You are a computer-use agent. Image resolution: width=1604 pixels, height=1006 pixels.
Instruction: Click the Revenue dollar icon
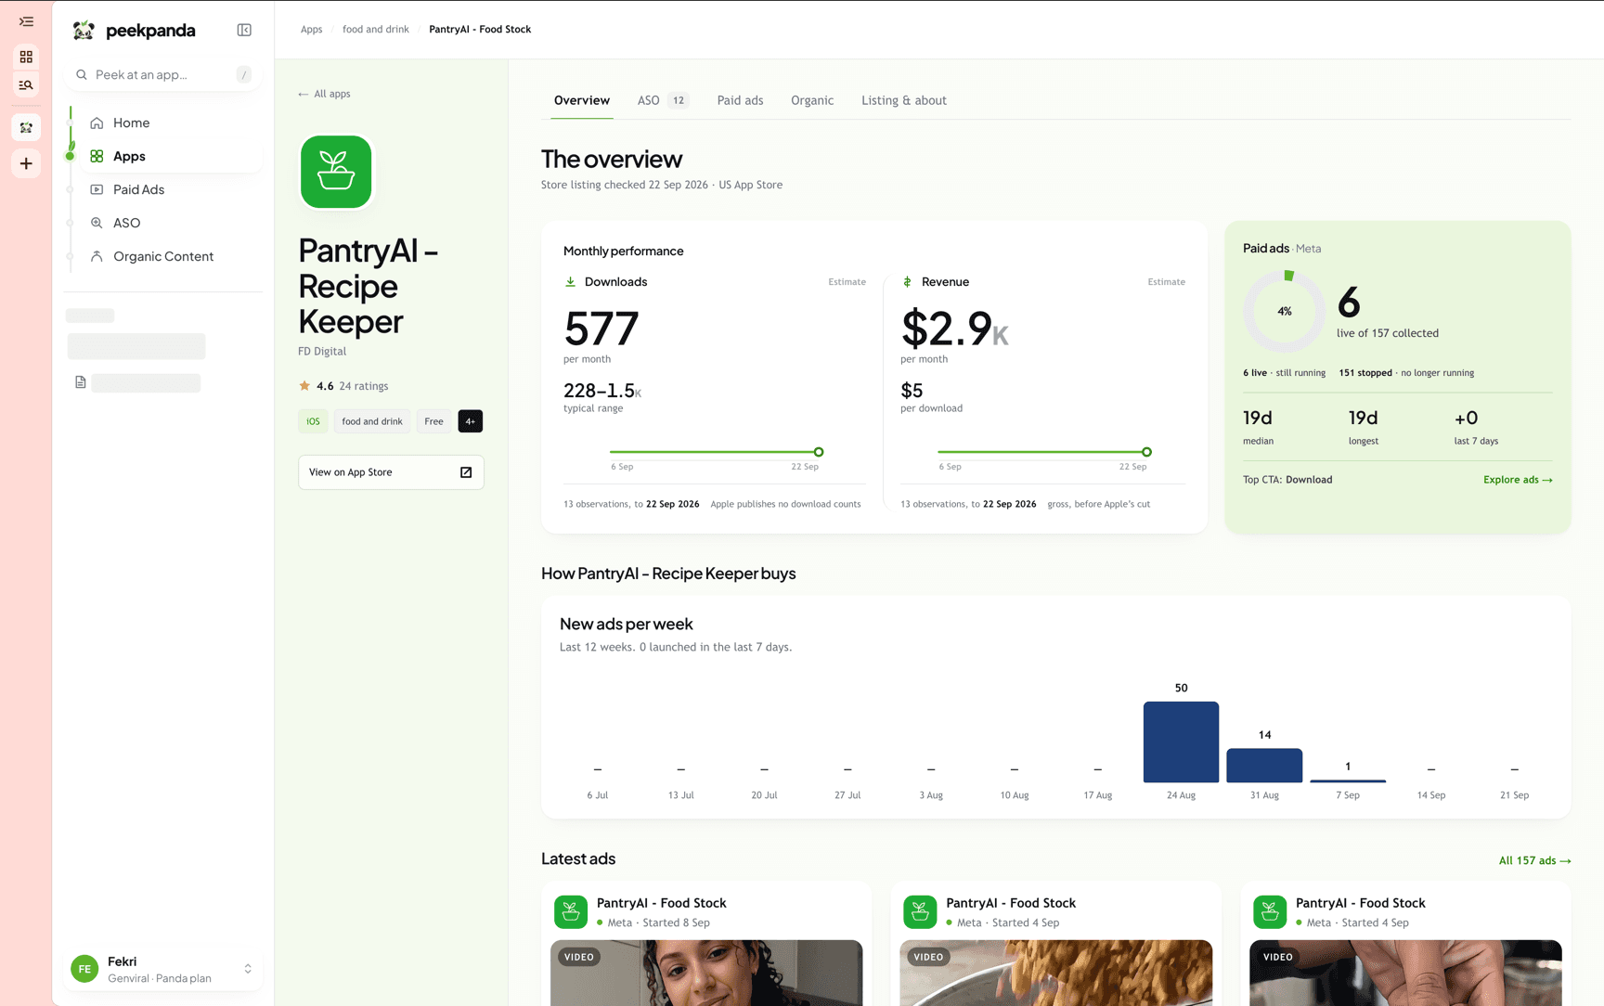[x=907, y=282]
